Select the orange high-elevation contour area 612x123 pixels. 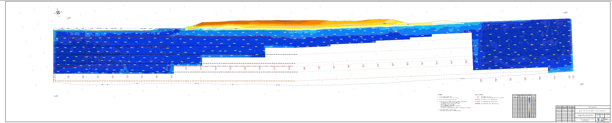click(264, 23)
